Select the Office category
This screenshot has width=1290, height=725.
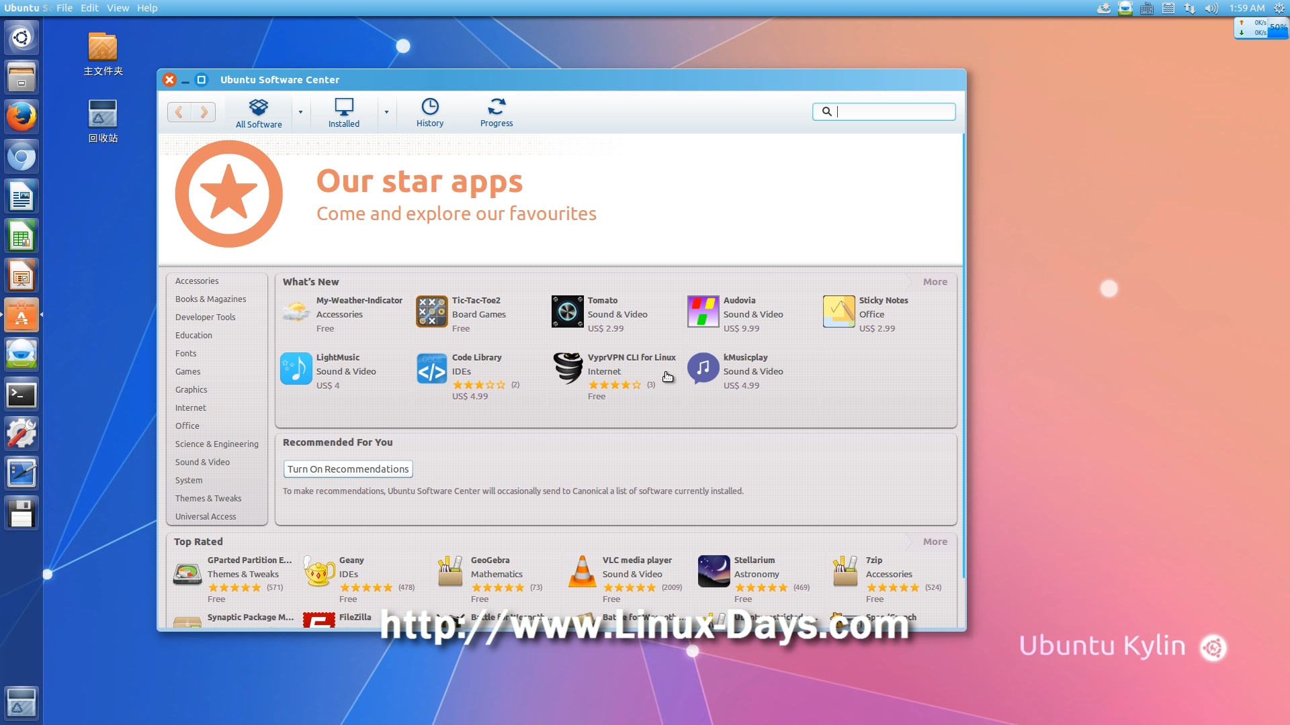pos(187,426)
